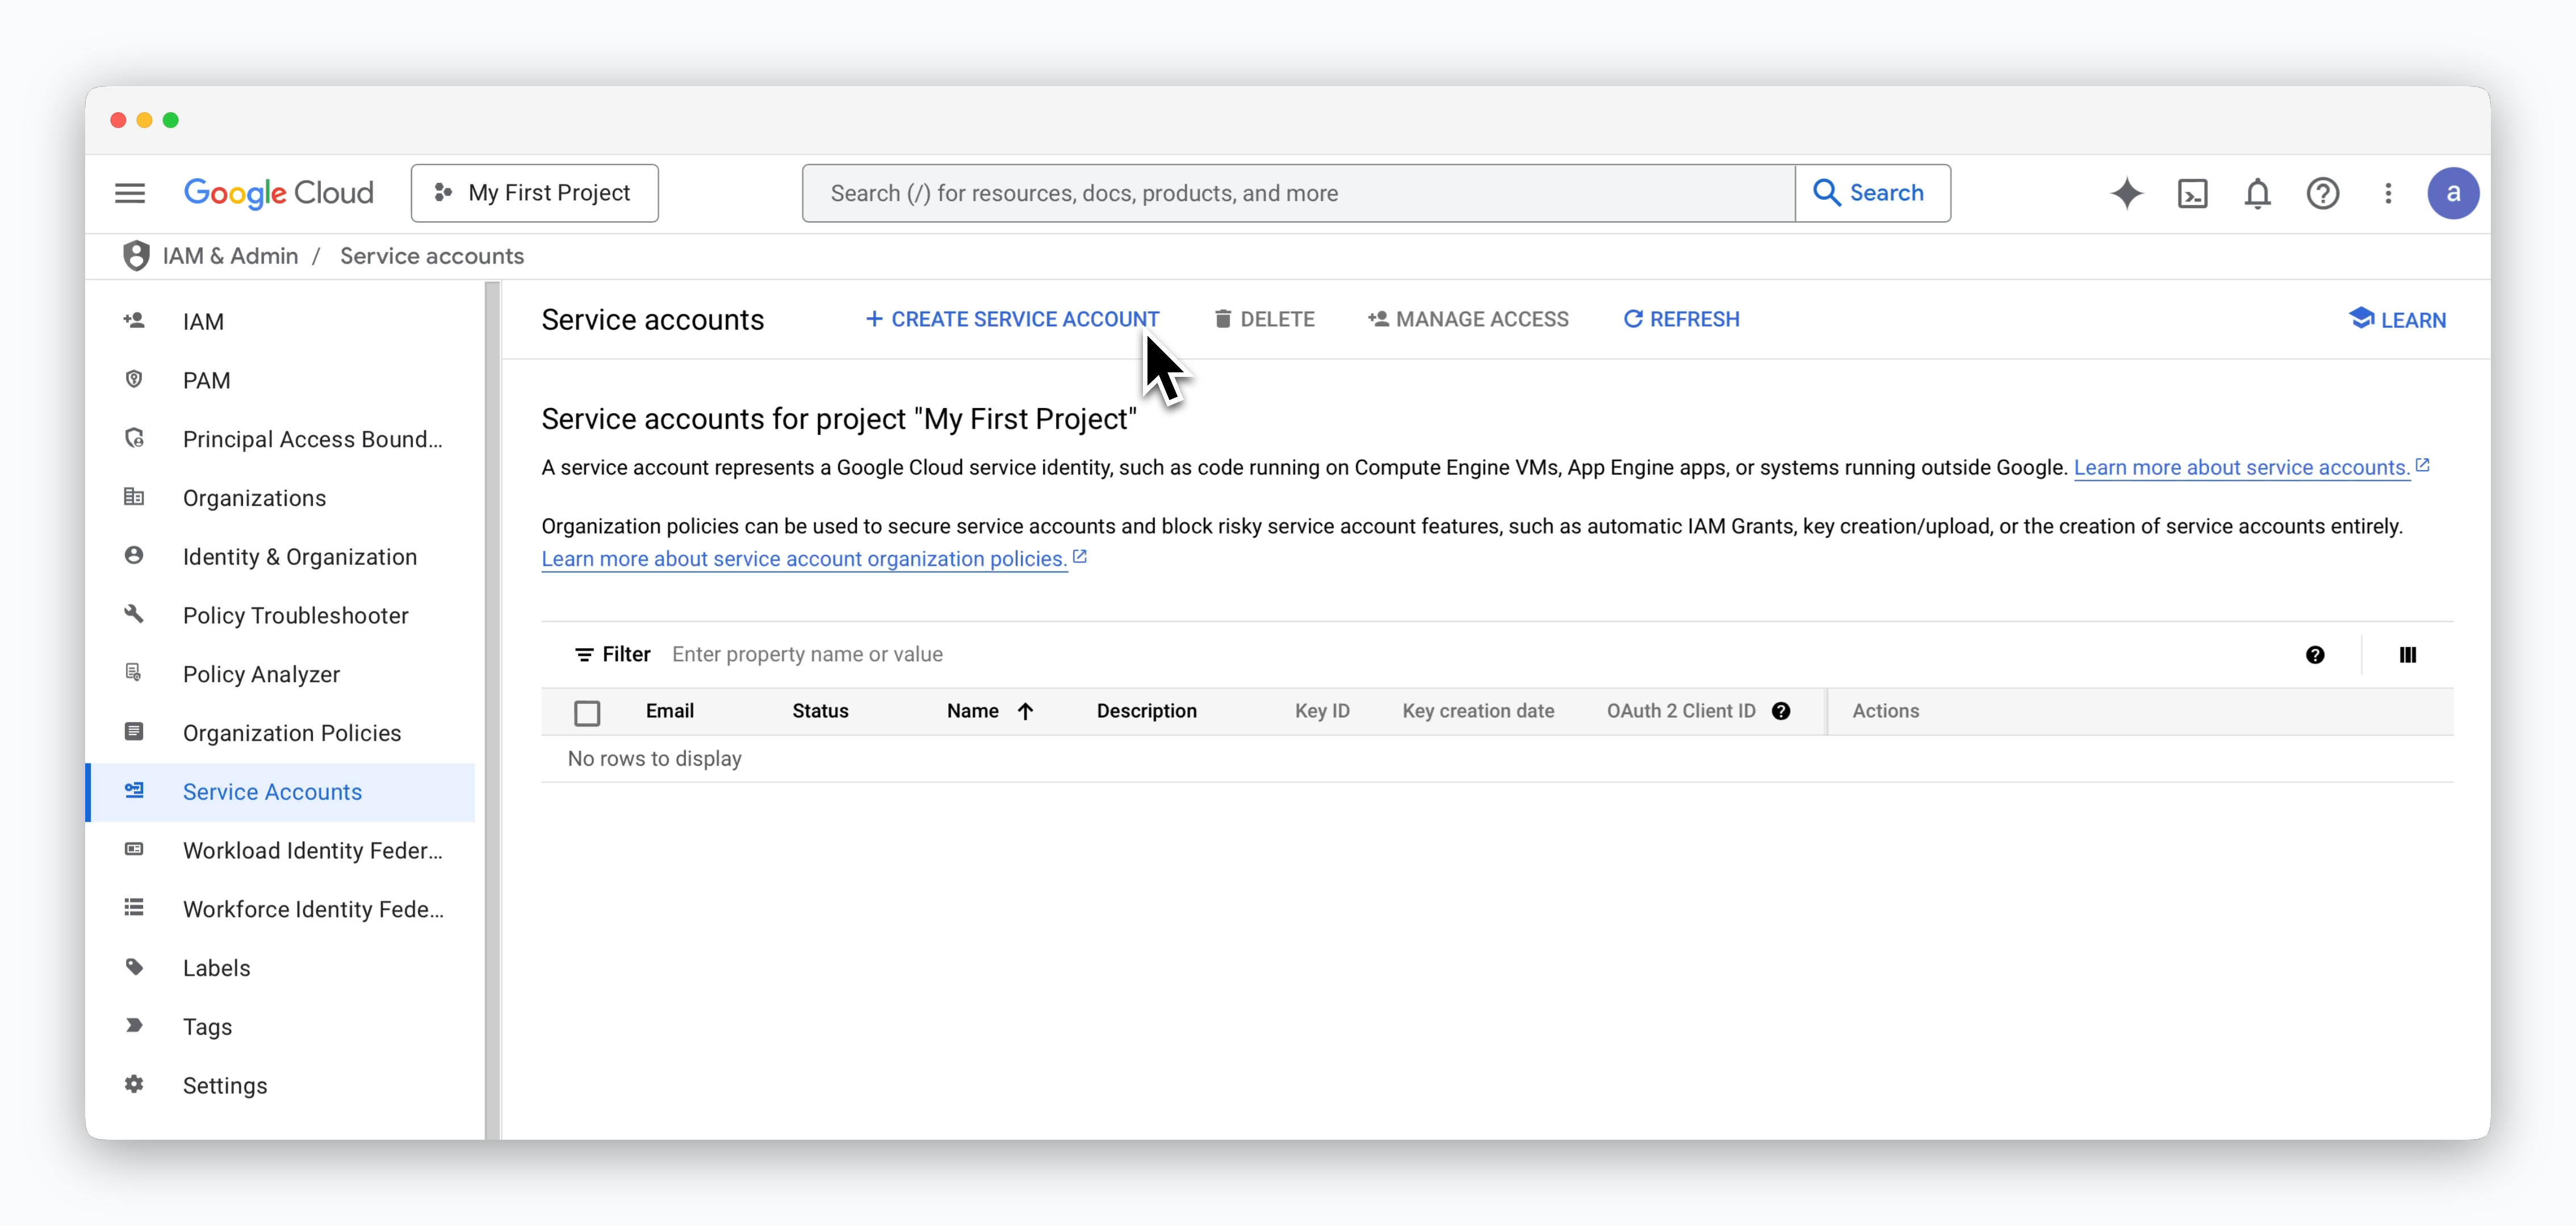The height and width of the screenshot is (1226, 2576).
Task: Open Workload Identity Federation sidebar item
Action: [280, 850]
